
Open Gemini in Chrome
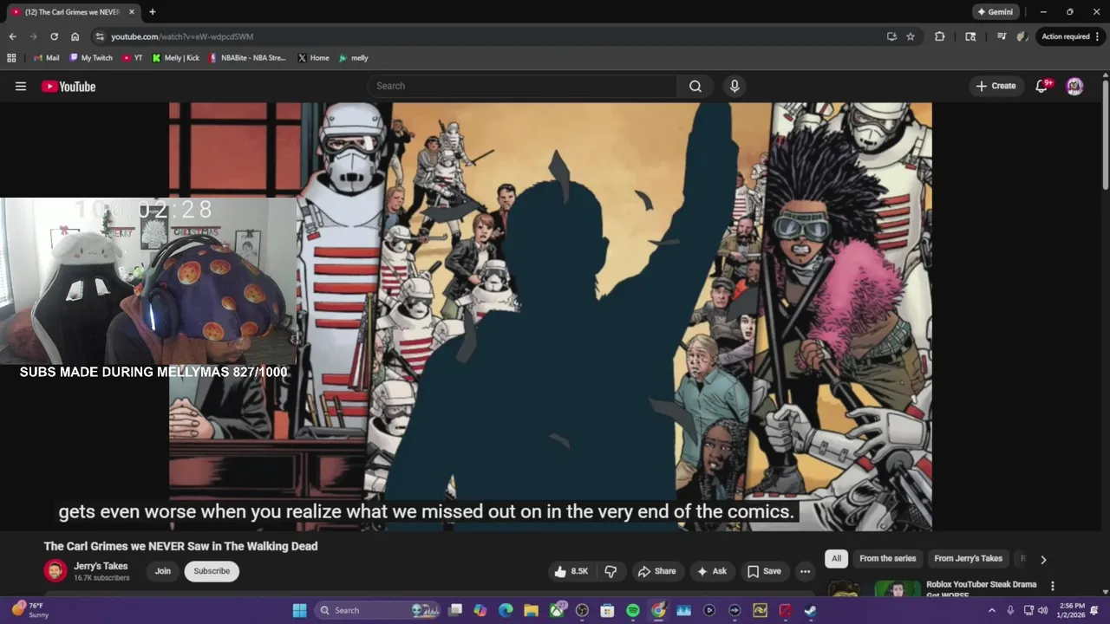[x=995, y=12]
